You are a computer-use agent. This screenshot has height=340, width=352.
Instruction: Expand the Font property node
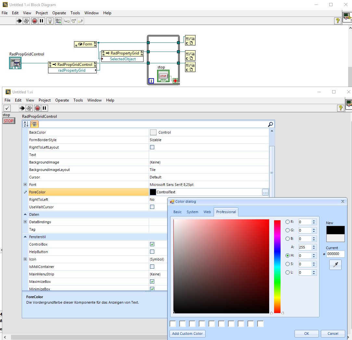pos(25,185)
